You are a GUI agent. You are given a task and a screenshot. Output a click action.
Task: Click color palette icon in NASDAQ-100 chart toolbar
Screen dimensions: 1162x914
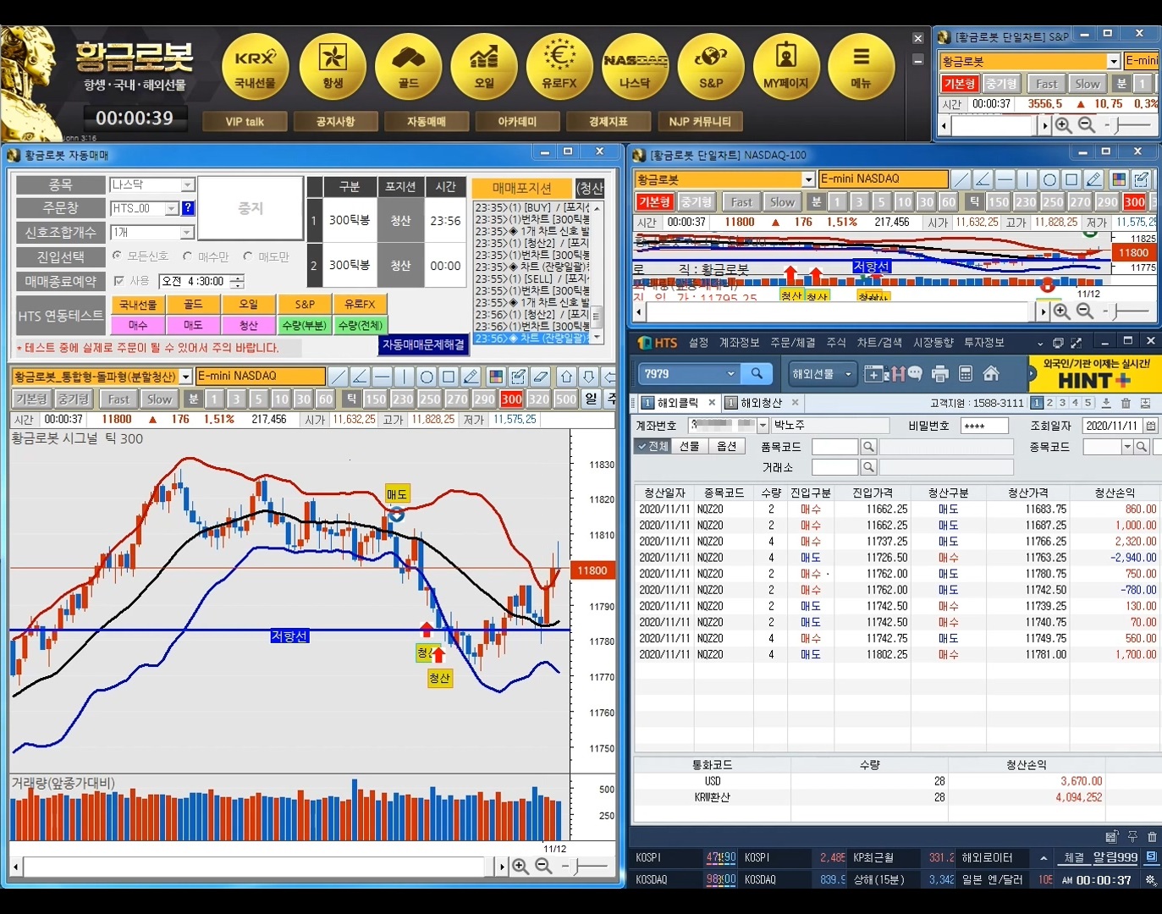click(x=1119, y=179)
